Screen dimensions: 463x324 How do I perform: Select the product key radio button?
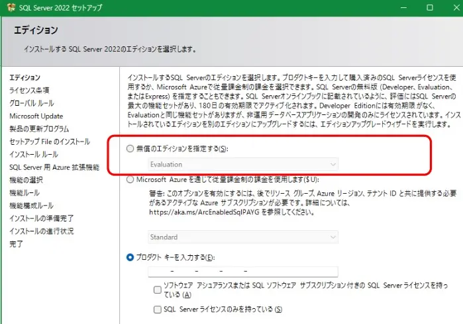(130, 257)
